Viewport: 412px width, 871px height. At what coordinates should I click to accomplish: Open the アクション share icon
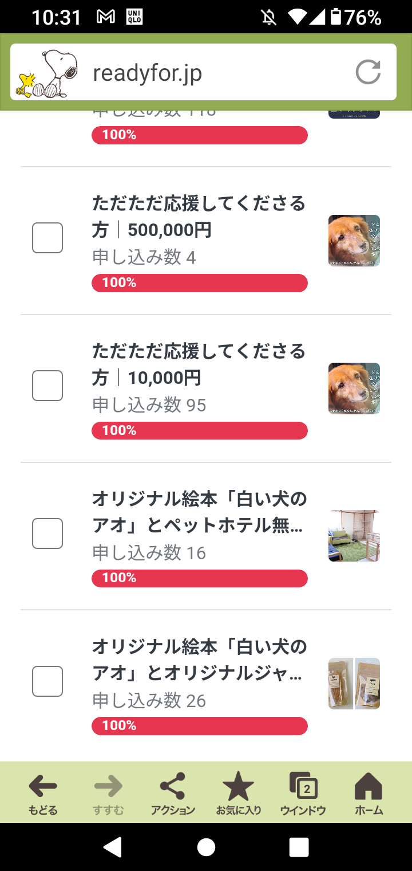[173, 793]
